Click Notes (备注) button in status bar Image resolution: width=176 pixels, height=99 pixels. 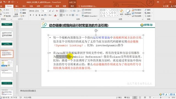[x=119, y=97]
